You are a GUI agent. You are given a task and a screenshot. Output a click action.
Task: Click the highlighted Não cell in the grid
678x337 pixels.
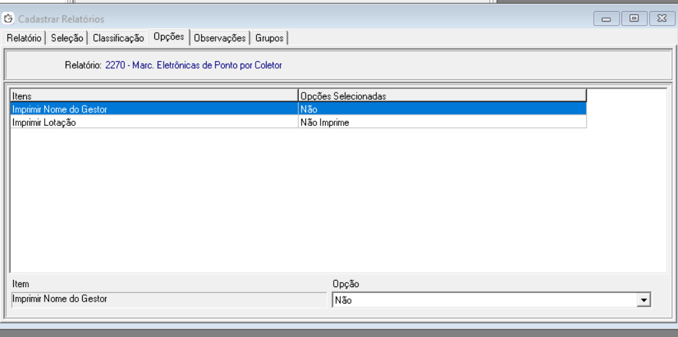click(441, 109)
